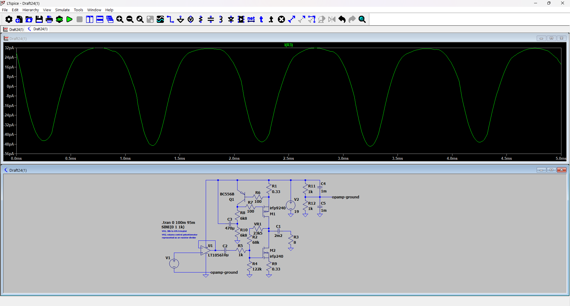
Task: Open the Tools menu
Action: (x=78, y=10)
